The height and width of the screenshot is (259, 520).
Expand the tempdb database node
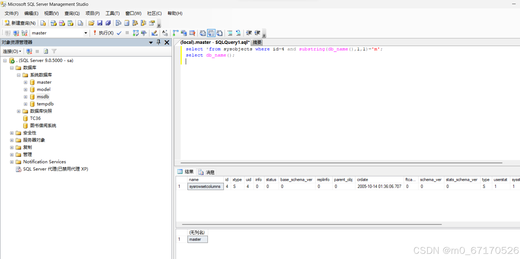point(26,104)
